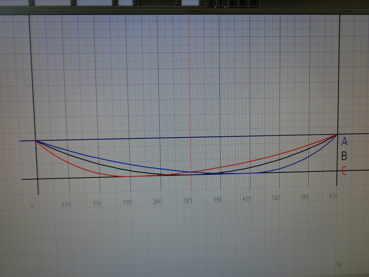Select the axis label 390
This screenshot has width=369, height=277.
[217, 200]
